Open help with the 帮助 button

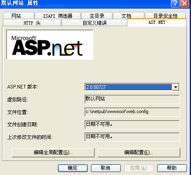[x=172, y=168]
